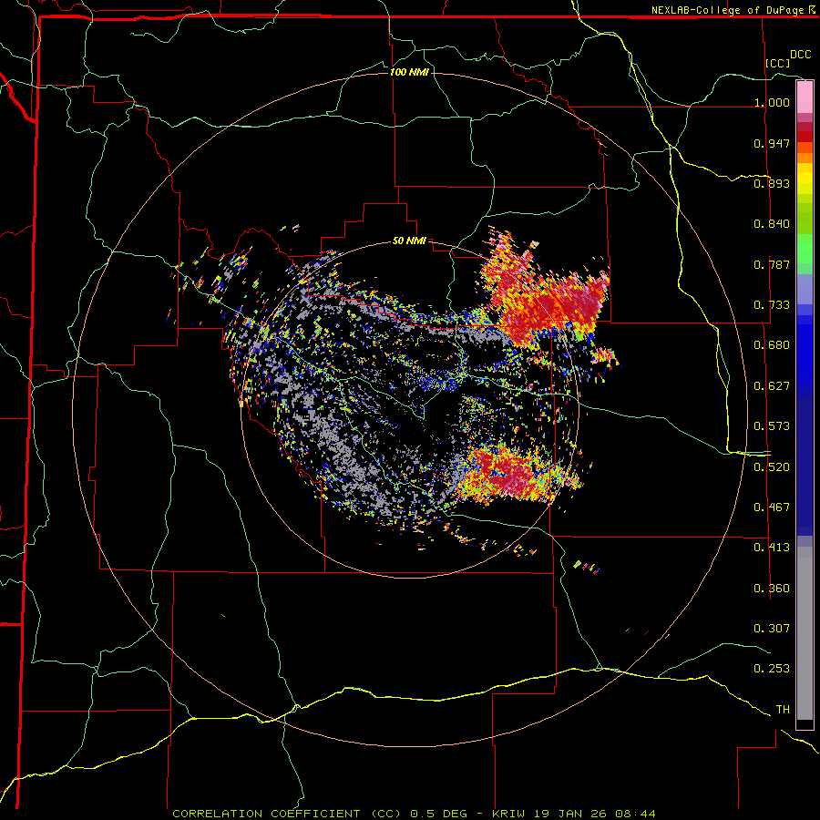The width and height of the screenshot is (820, 820).
Task: Click the 50 NMI range ring label
Action: [x=409, y=241]
